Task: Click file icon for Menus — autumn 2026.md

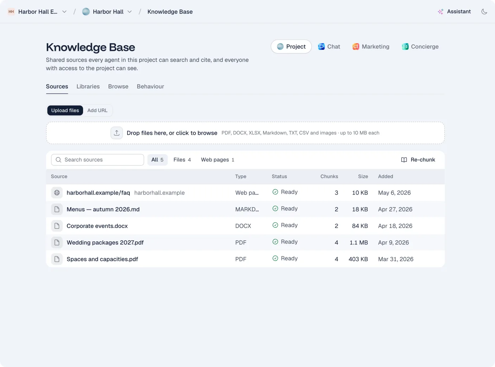Action: click(57, 209)
